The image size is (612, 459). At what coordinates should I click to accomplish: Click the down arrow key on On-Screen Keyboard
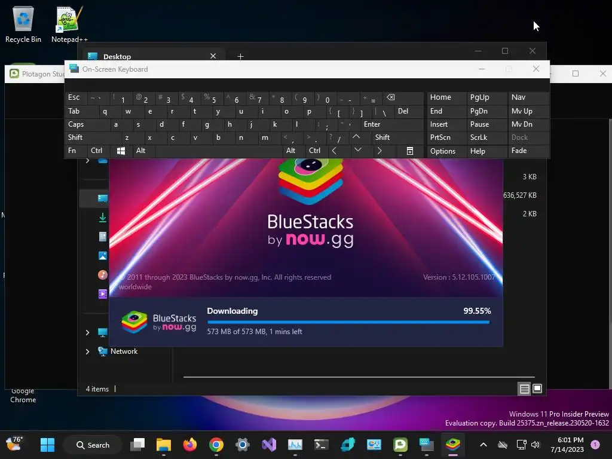357,150
